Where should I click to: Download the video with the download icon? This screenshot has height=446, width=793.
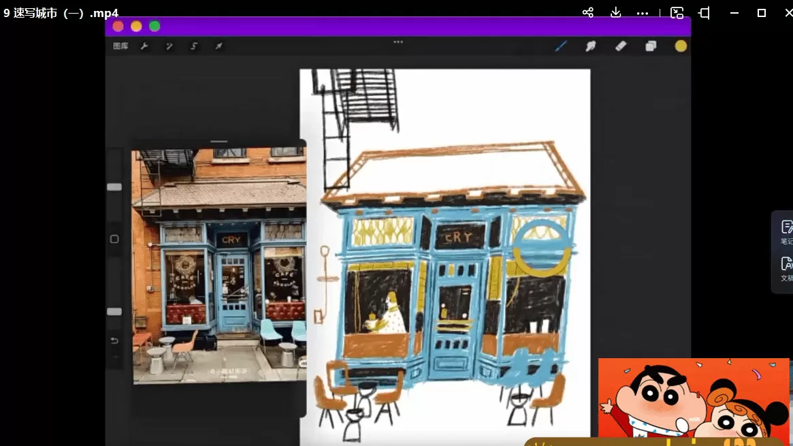pyautogui.click(x=615, y=13)
